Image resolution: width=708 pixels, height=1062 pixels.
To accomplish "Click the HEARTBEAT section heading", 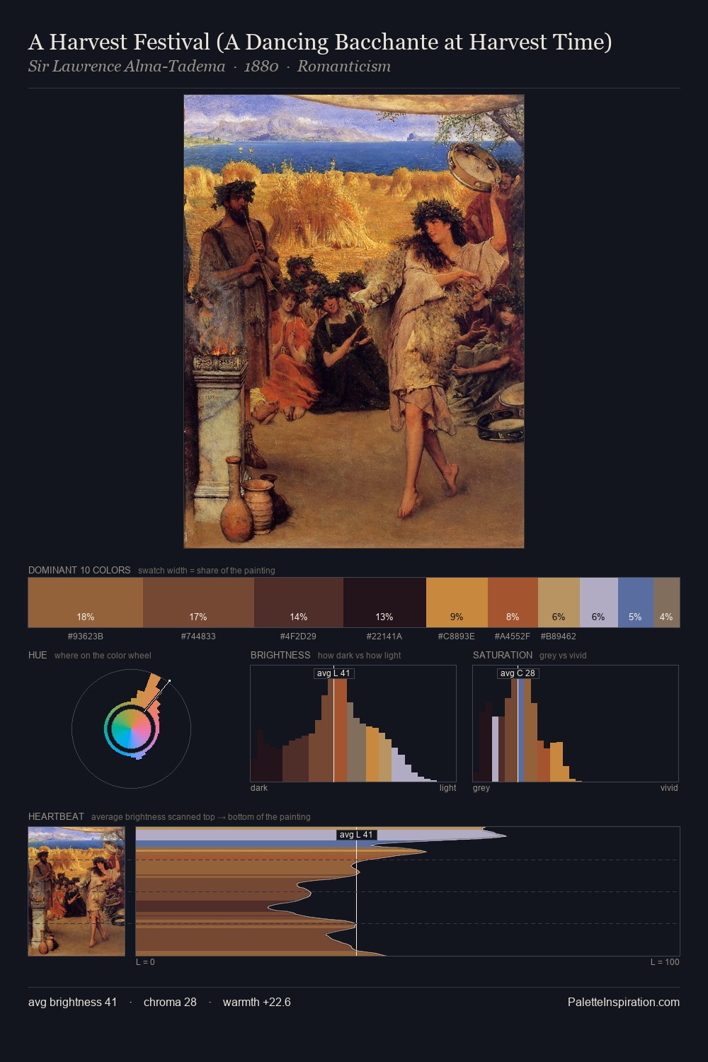I will tap(56, 816).
